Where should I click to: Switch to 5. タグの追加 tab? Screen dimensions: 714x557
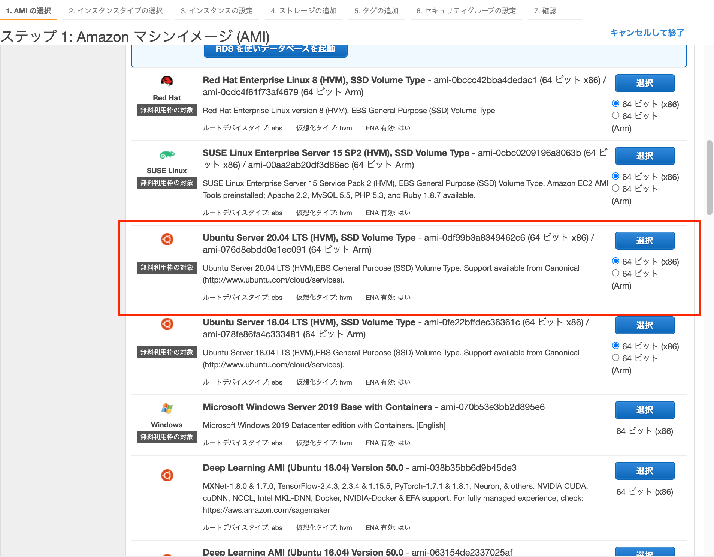(x=376, y=11)
